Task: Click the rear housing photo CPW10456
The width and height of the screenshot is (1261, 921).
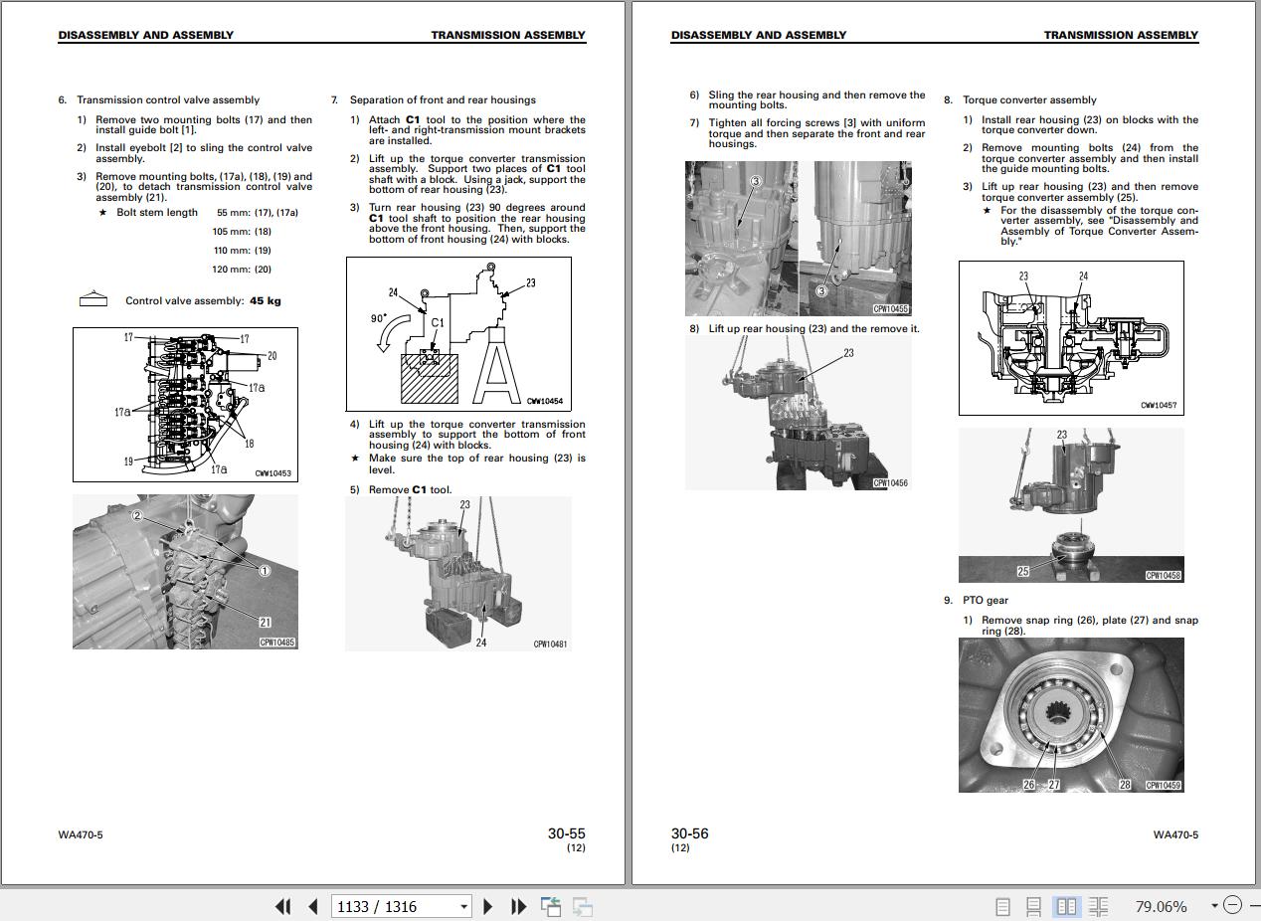Action: [799, 412]
